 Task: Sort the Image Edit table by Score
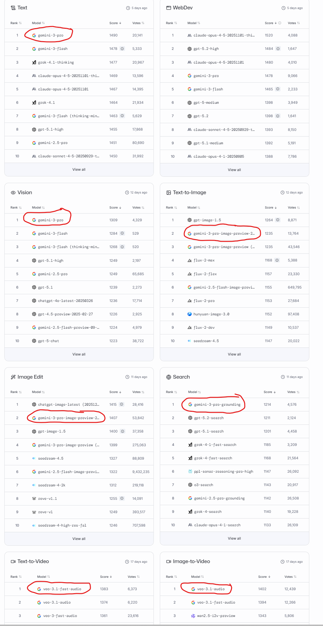coord(115,392)
